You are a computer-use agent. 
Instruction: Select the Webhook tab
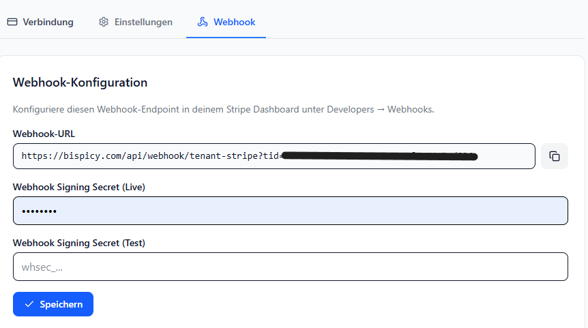[x=226, y=22]
